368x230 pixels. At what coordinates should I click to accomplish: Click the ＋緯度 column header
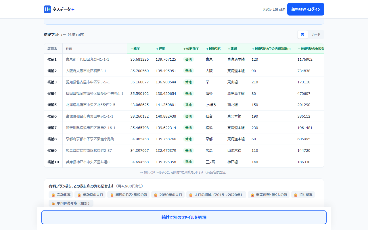point(140,49)
